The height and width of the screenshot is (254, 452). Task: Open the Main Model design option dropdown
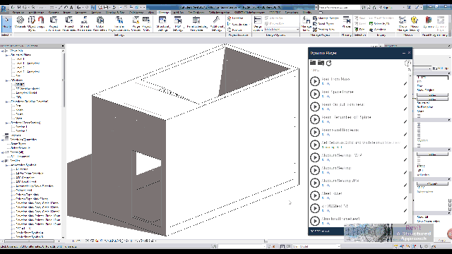pyautogui.click(x=281, y=30)
